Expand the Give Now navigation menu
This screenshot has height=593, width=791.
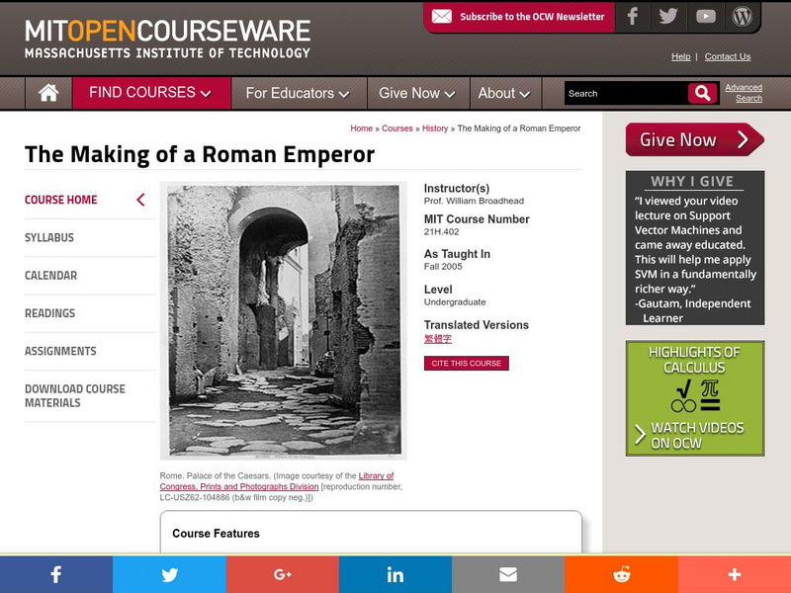click(x=418, y=93)
